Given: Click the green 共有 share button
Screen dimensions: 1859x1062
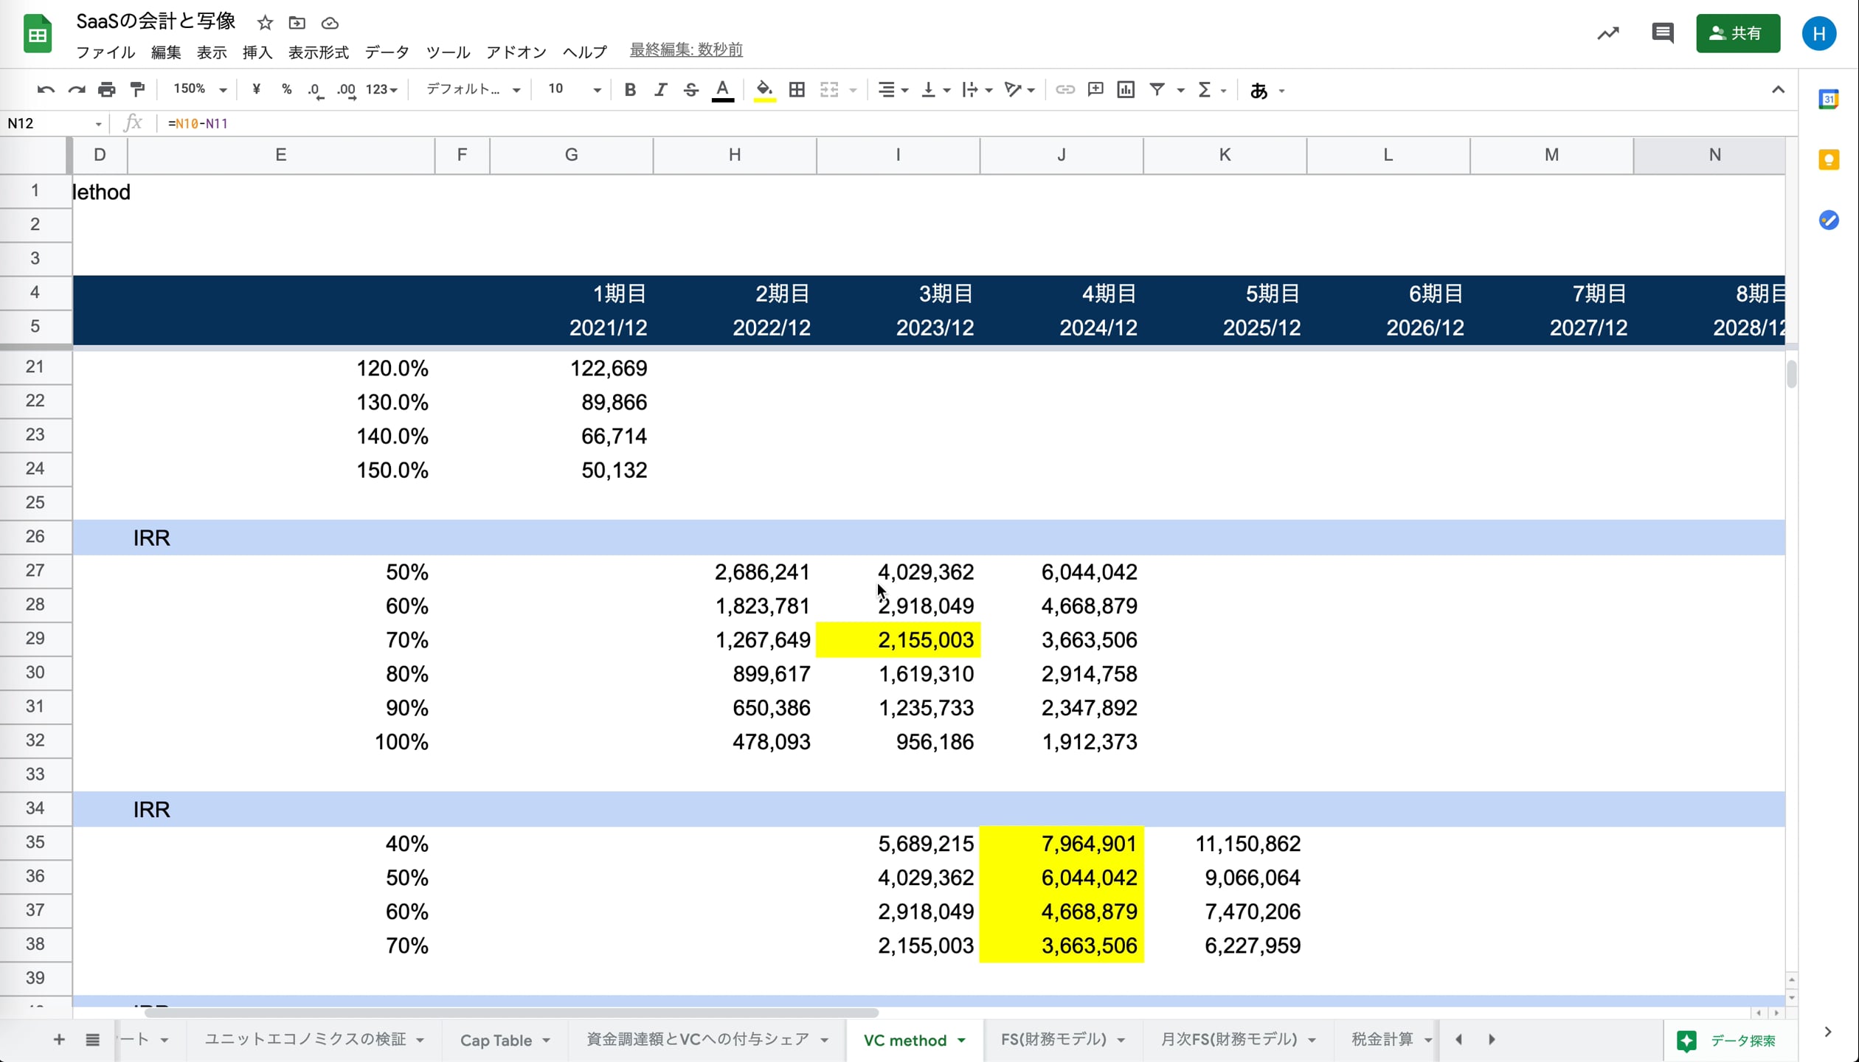Looking at the screenshot, I should [1737, 33].
